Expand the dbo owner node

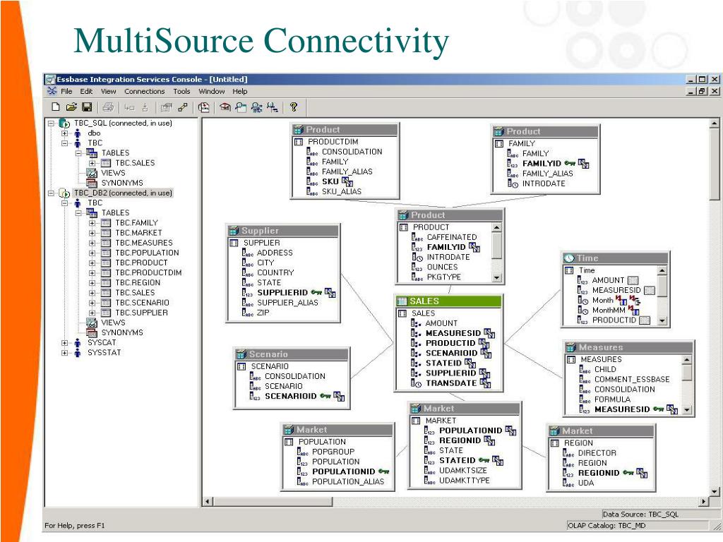click(65, 133)
